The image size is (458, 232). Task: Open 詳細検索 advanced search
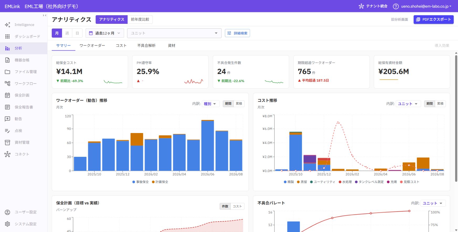237,33
